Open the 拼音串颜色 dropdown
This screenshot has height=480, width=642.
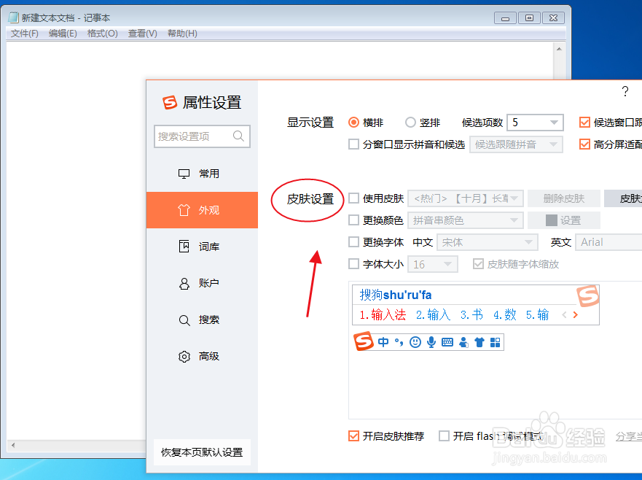(466, 220)
